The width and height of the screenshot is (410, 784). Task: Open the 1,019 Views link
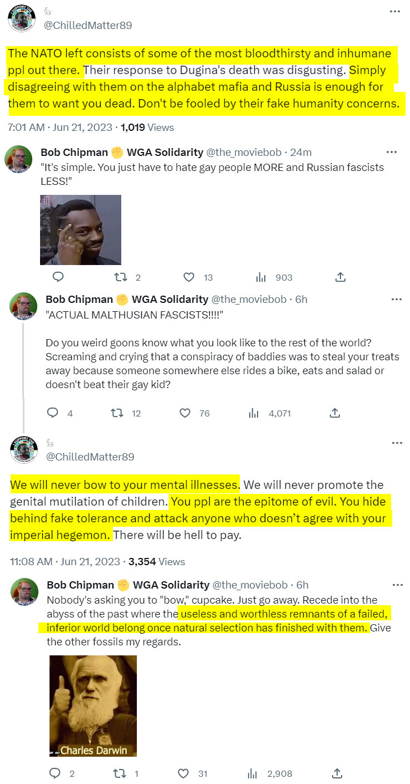point(147,128)
